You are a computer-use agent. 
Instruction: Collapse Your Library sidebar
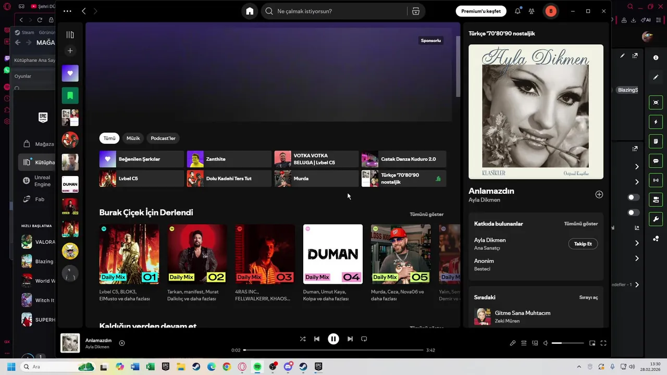[70, 35]
